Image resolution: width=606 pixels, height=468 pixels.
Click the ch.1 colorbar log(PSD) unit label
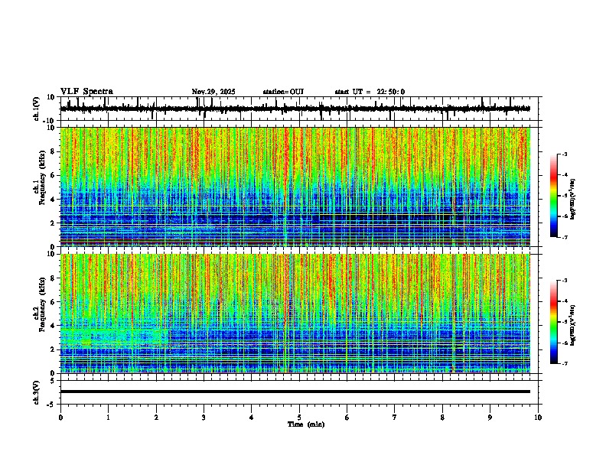573,199
